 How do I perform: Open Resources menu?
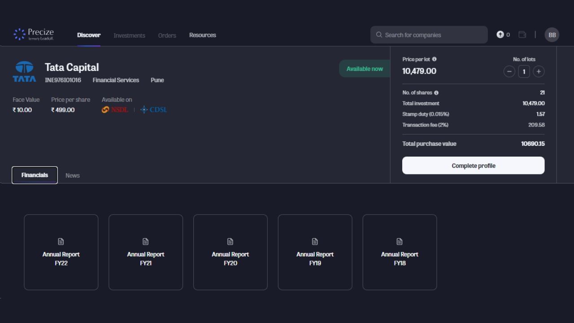click(202, 35)
